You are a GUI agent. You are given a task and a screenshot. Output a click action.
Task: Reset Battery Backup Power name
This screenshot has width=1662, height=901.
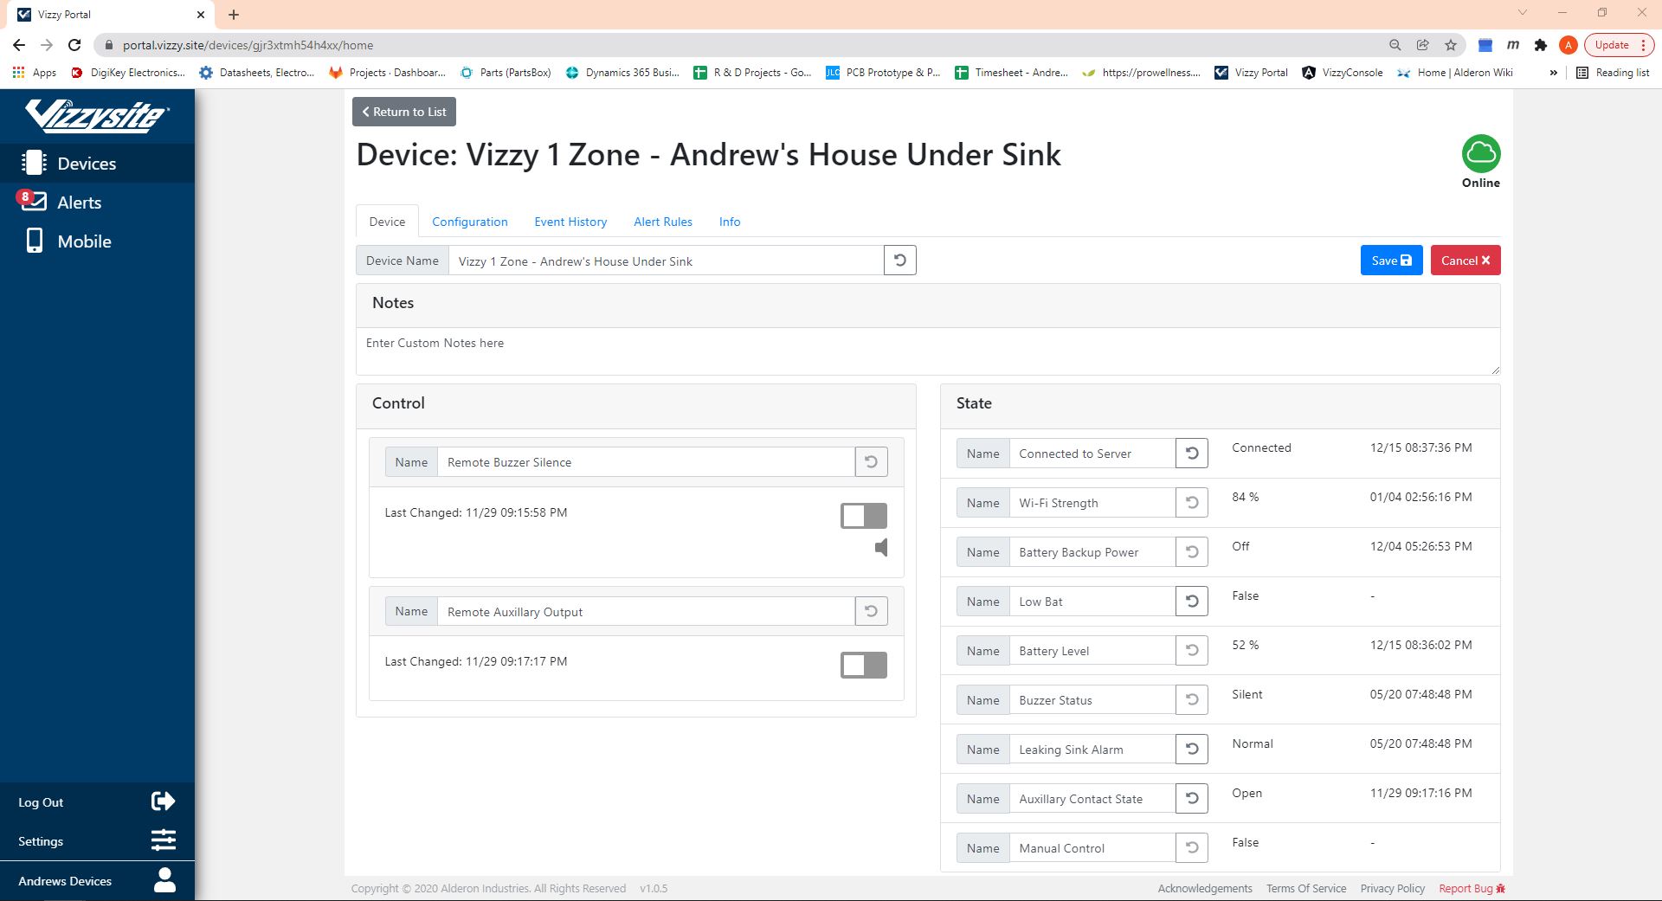point(1192,552)
